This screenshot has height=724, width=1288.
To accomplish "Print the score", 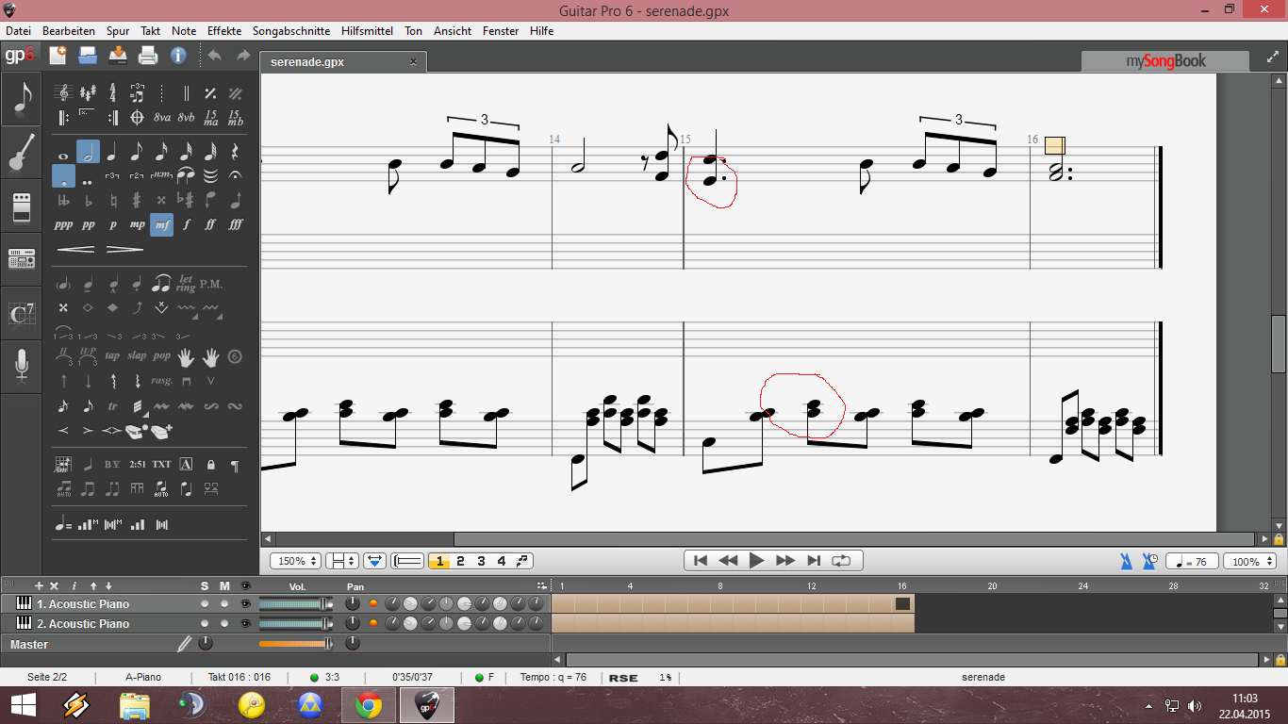I will coord(147,55).
